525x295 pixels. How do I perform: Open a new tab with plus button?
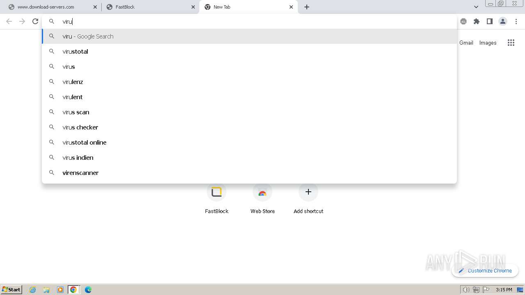click(307, 7)
